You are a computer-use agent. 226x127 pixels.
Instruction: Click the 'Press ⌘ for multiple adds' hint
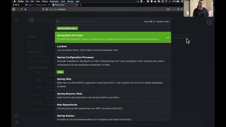156,22
